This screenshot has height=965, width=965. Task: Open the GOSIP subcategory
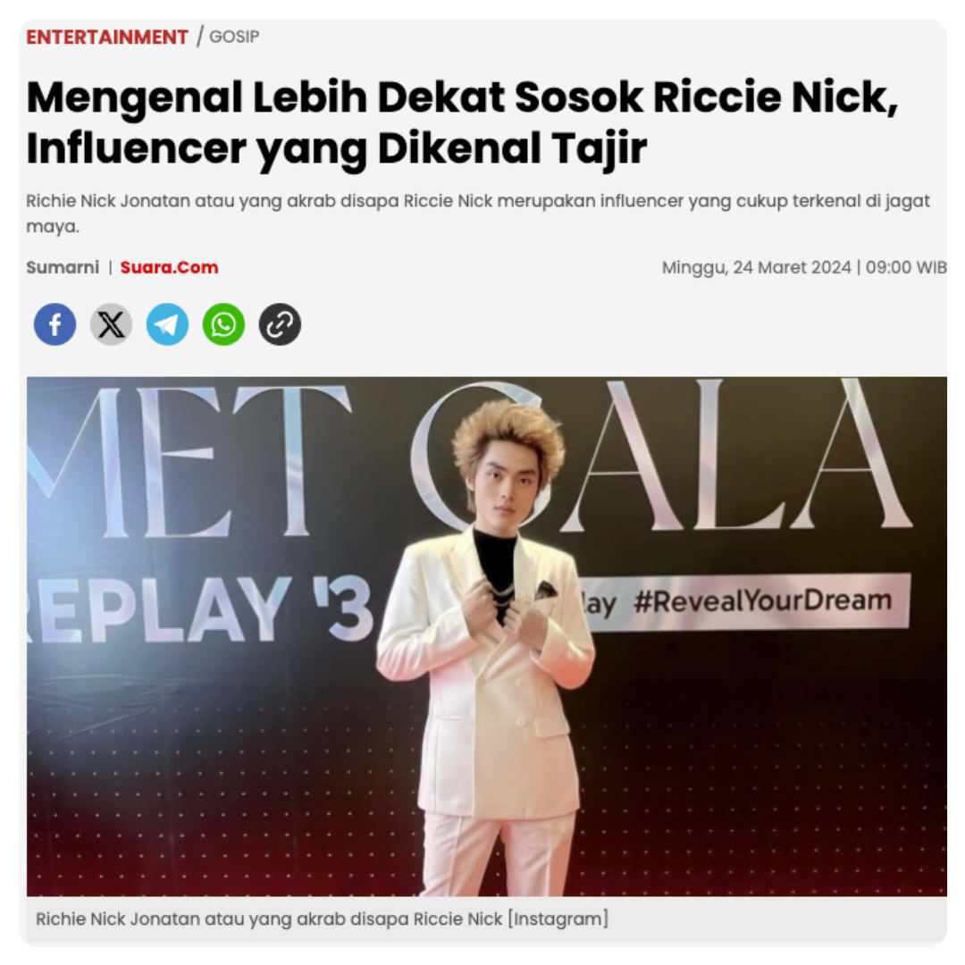tap(234, 37)
